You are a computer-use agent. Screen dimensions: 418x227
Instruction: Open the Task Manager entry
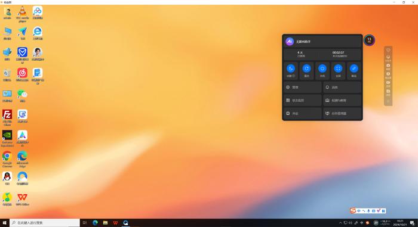pyautogui.click(x=342, y=113)
